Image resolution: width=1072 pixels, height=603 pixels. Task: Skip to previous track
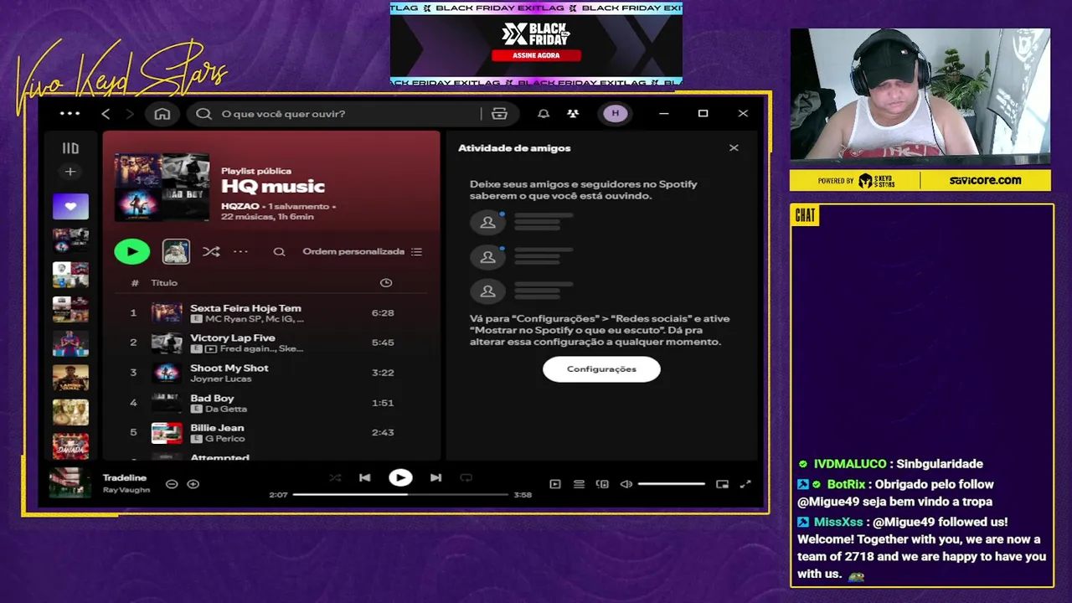click(365, 478)
